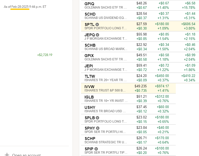199x156 pixels.
Task: Click the SPDR SER TR PORTFLI TIP description
Action: coord(106,153)
